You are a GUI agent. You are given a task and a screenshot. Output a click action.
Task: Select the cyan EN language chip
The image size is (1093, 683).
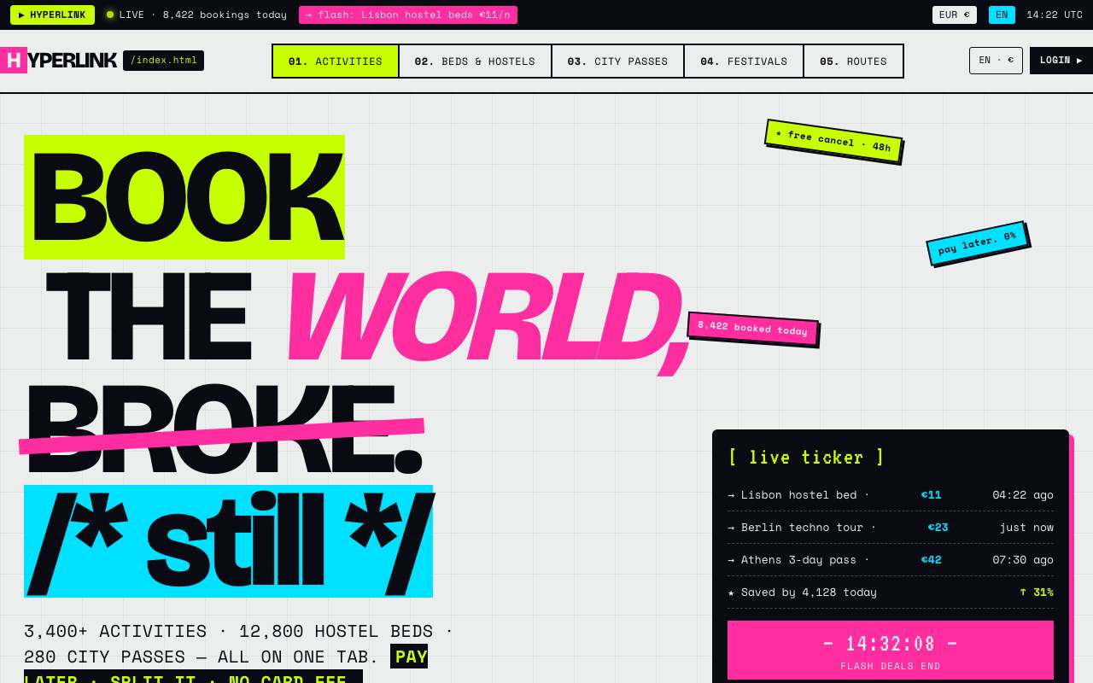click(1002, 15)
